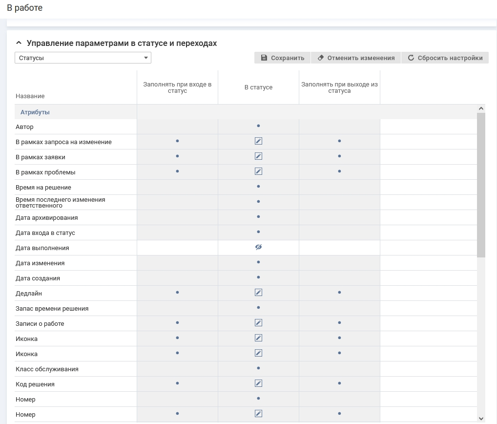Open the Статусы dropdown list
The width and height of the screenshot is (497, 424).
[x=83, y=58]
